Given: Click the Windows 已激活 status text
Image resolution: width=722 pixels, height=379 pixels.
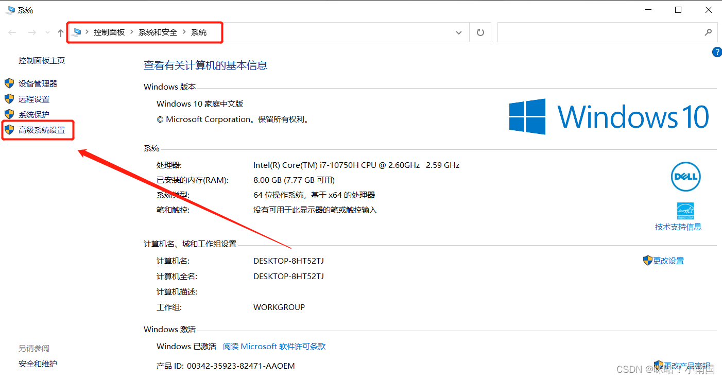Looking at the screenshot, I should 186,346.
